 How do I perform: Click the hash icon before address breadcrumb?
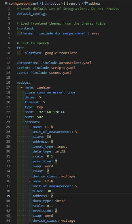86,3
